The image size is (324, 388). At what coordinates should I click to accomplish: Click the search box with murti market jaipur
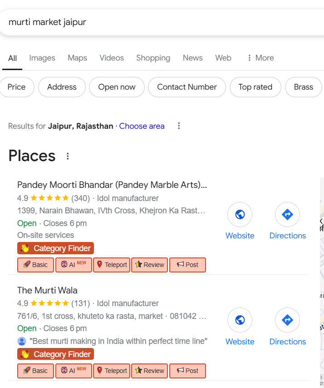(x=136, y=22)
